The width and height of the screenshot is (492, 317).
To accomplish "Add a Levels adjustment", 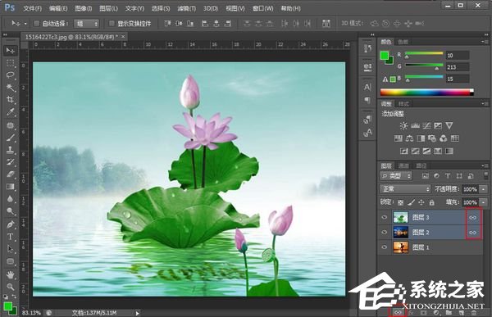I will pyautogui.click(x=415, y=125).
